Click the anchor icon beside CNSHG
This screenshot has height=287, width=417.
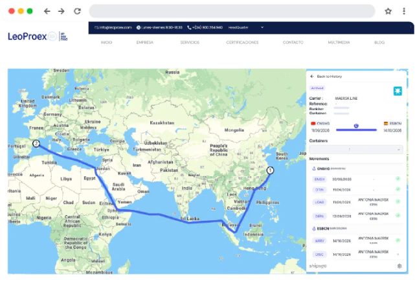pyautogui.click(x=314, y=168)
